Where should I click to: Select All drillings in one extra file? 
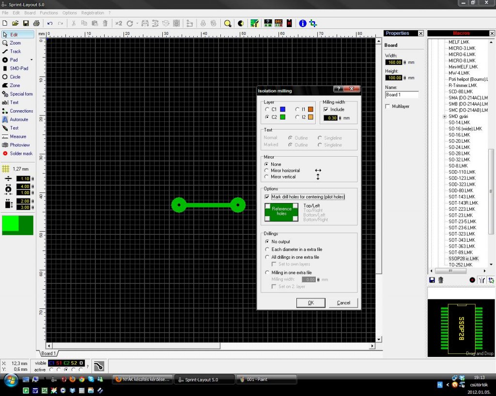click(x=267, y=257)
